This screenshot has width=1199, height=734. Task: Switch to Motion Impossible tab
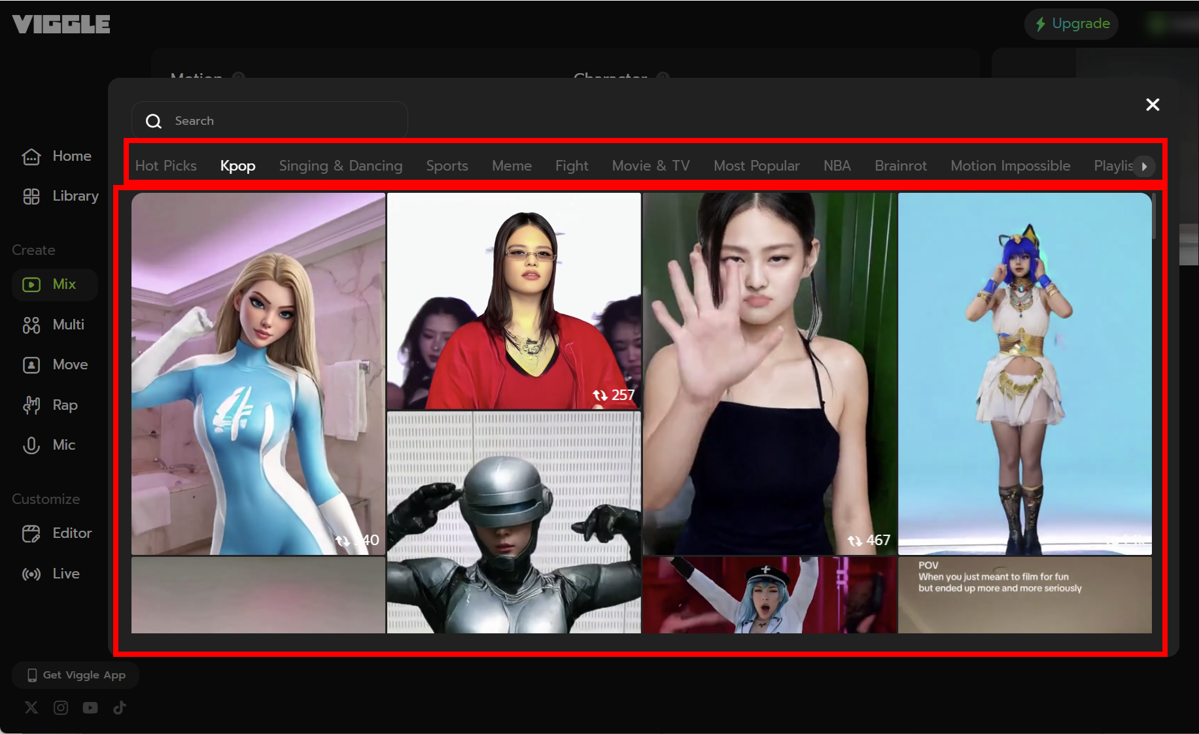pos(1010,166)
